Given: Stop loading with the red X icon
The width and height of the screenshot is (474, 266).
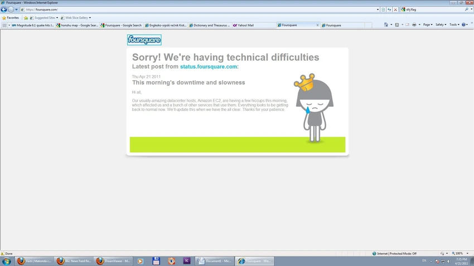Looking at the screenshot, I should coord(395,9).
